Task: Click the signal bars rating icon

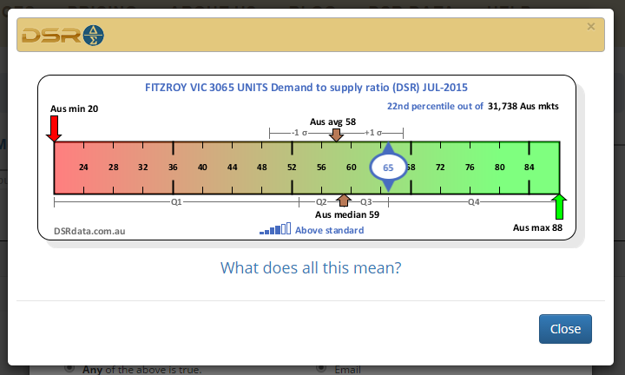Action: (275, 229)
